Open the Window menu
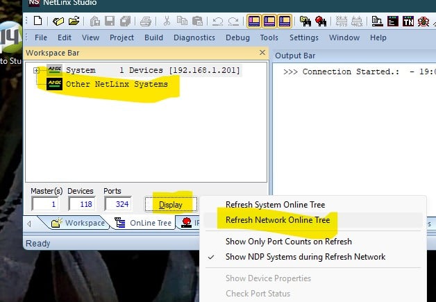The image size is (436, 302). pos(344,37)
